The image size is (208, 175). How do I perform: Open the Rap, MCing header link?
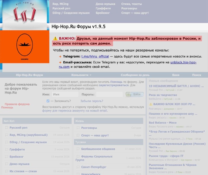point(60,4)
